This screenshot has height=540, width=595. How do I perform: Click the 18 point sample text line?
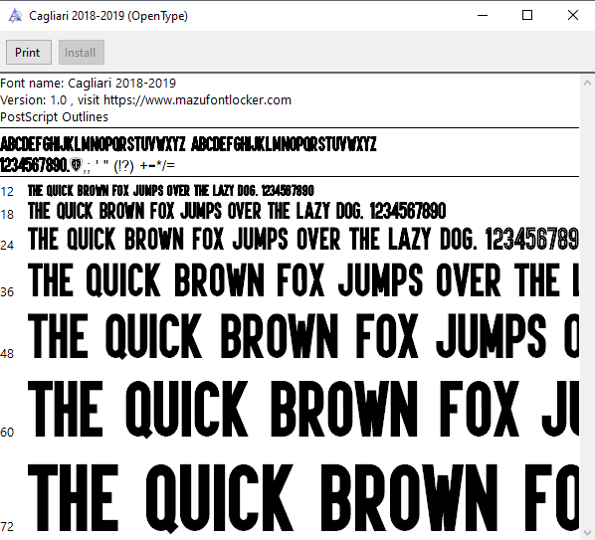pos(237,211)
